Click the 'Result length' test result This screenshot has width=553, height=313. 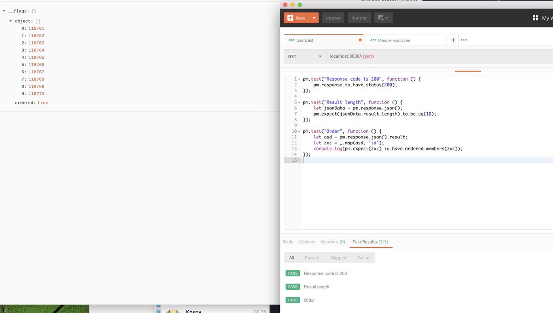(316, 287)
